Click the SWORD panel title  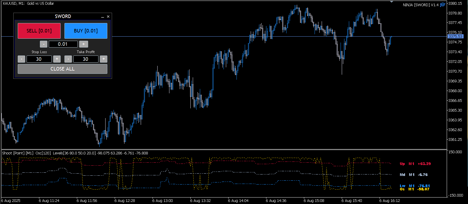coord(63,17)
